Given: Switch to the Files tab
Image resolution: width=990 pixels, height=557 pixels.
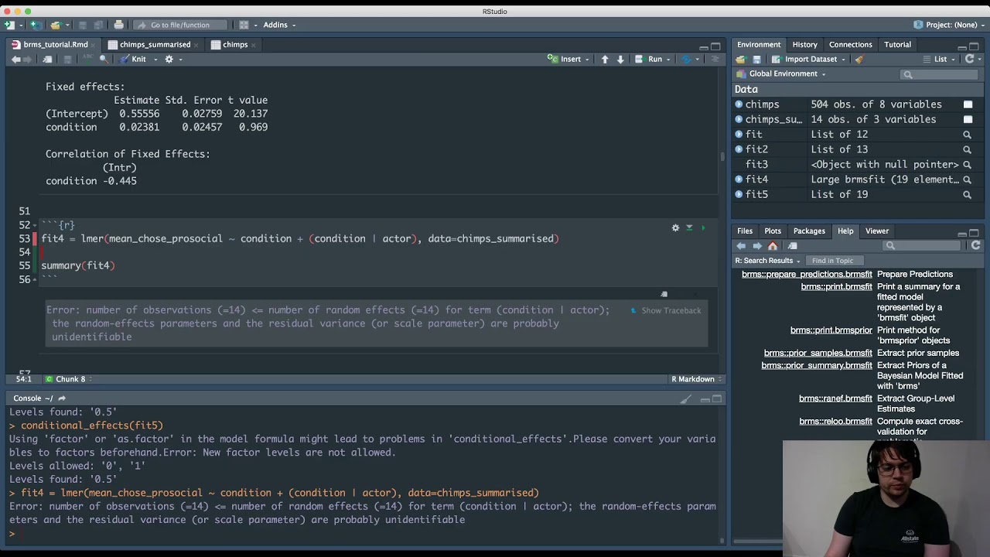Looking at the screenshot, I should click(x=745, y=231).
